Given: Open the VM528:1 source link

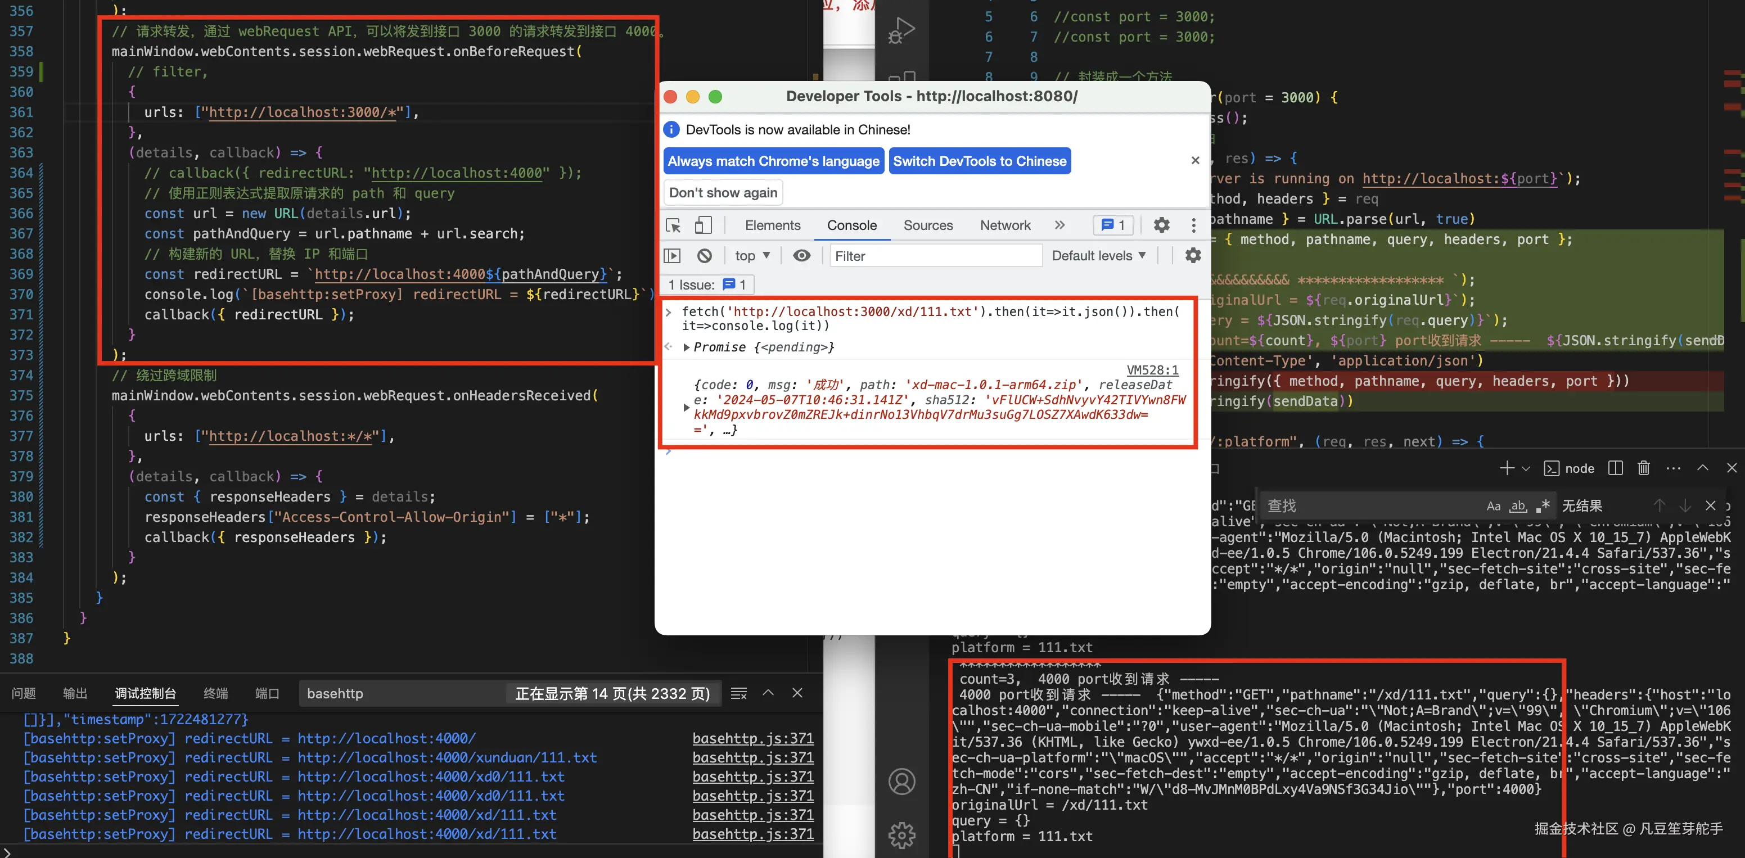Looking at the screenshot, I should click(x=1152, y=370).
